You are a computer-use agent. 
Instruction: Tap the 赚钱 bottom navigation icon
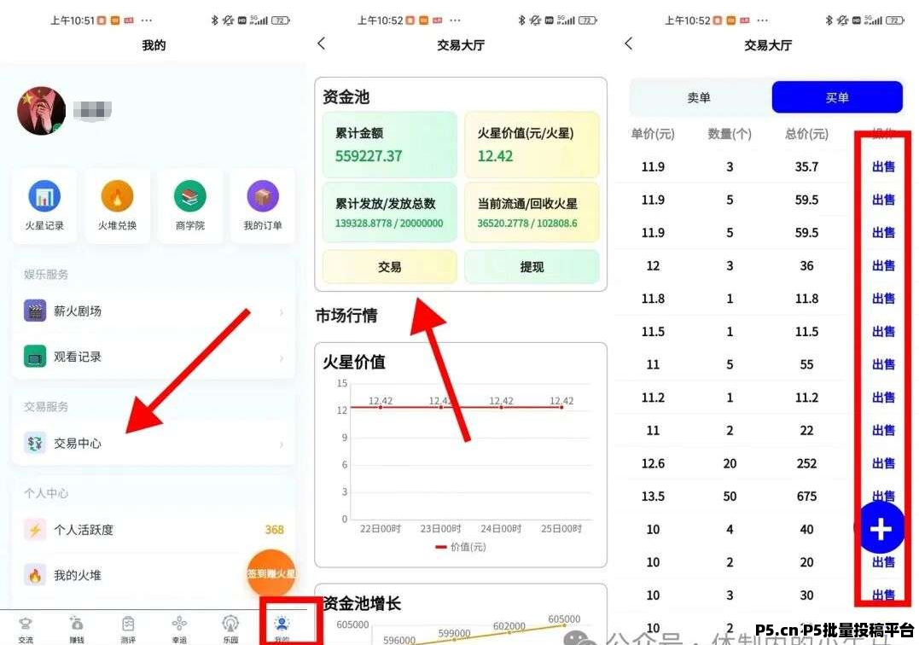77,627
